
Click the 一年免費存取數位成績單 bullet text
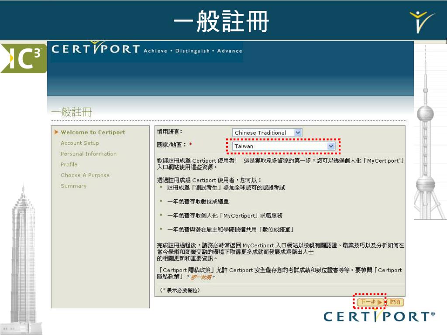pyautogui.click(x=198, y=202)
